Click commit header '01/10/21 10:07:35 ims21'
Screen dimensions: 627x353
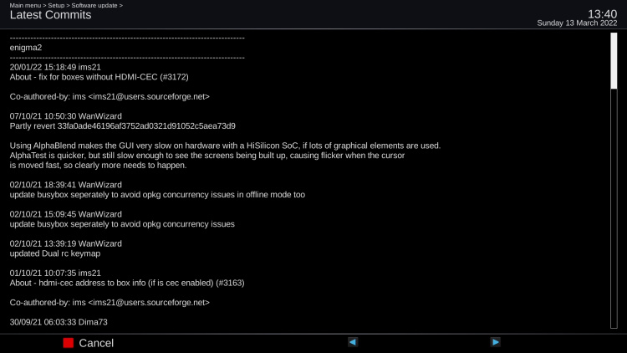click(x=55, y=273)
